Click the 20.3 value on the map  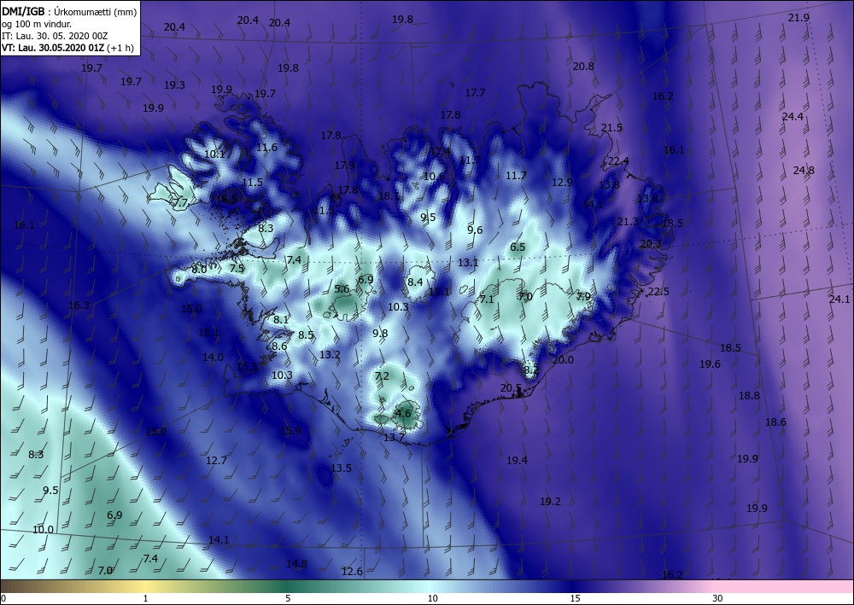tap(651, 244)
